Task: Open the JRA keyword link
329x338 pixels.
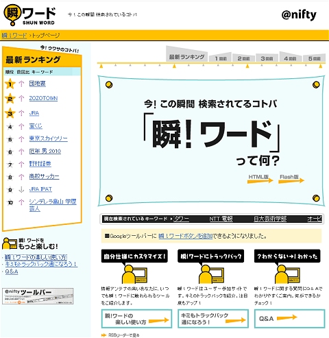Action: point(34,113)
